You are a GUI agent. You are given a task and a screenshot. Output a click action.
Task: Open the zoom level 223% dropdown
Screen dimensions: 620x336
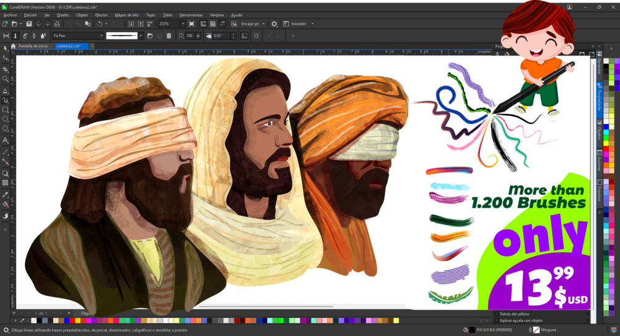(x=183, y=24)
